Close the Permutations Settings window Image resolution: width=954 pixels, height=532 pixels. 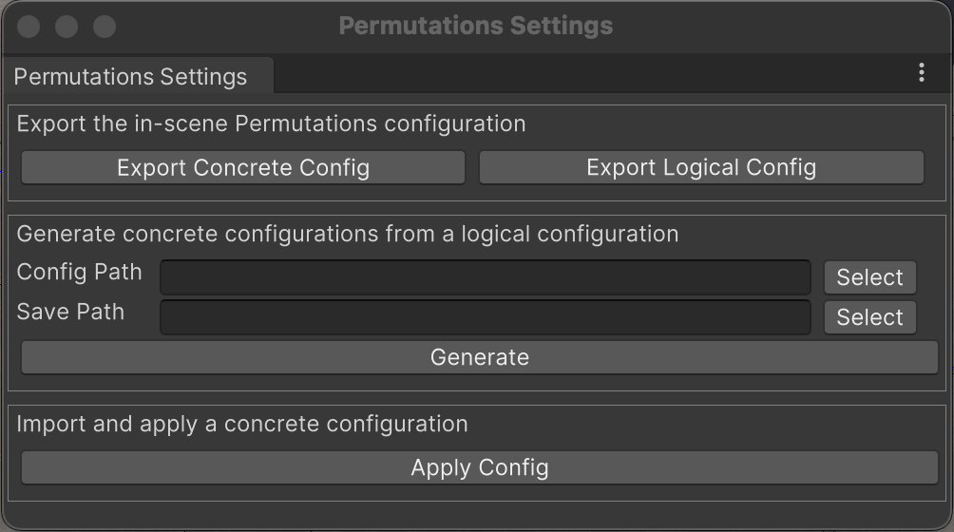29,27
